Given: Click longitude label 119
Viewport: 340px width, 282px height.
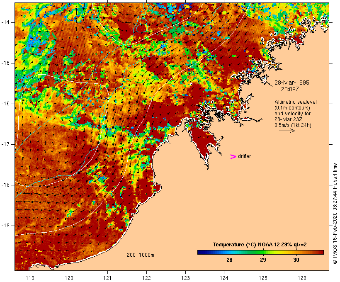Looking at the screenshot, I should 30,278.
